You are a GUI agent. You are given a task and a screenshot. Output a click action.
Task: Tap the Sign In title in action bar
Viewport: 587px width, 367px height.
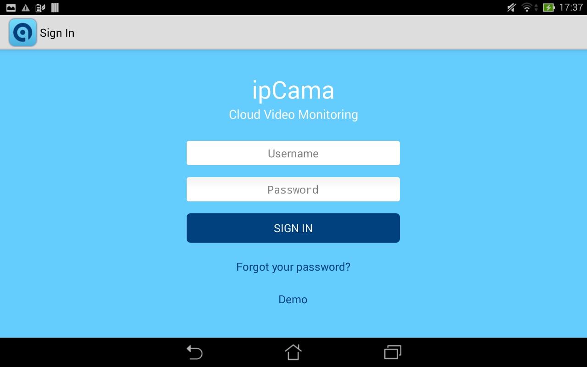coord(57,33)
